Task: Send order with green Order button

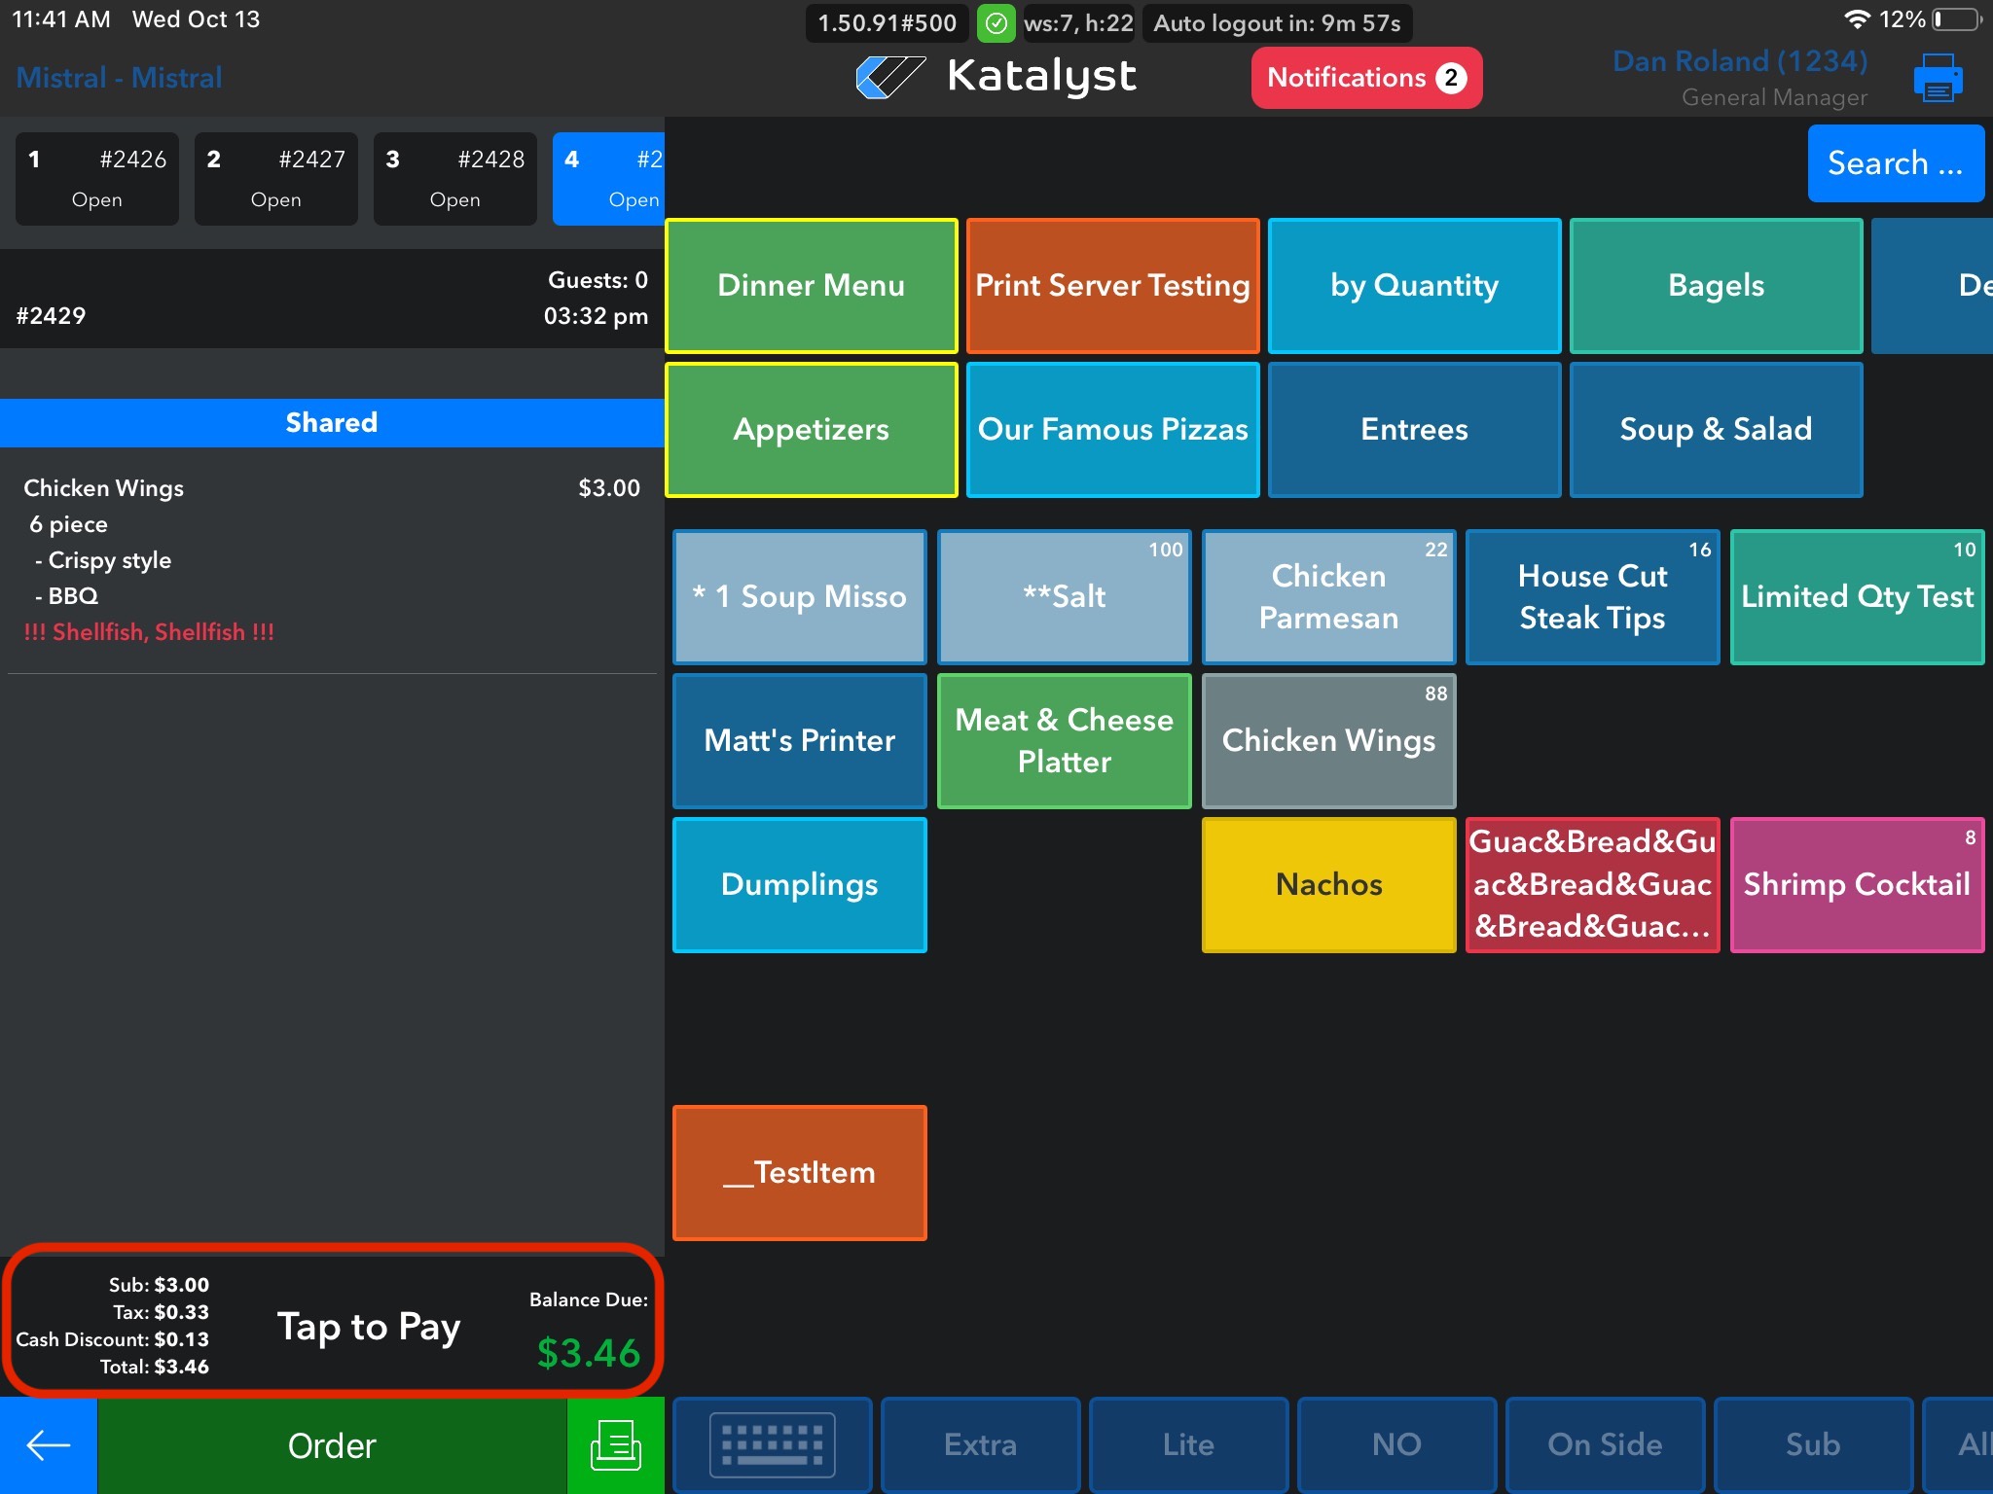Action: 331,1445
